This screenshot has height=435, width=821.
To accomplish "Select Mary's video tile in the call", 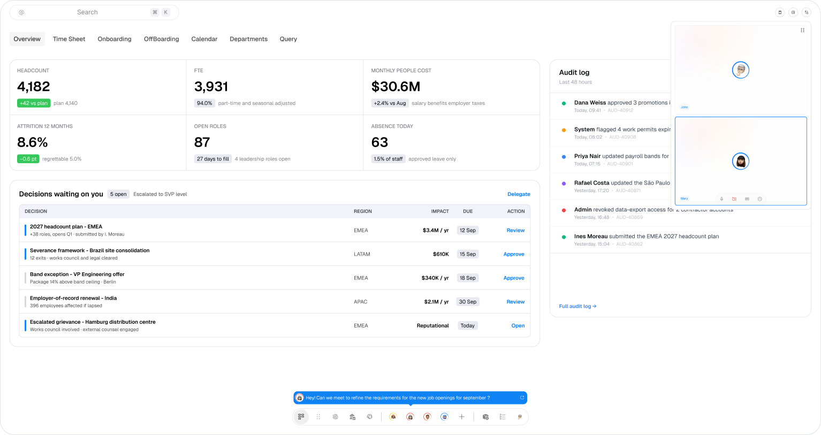I will (x=741, y=161).
